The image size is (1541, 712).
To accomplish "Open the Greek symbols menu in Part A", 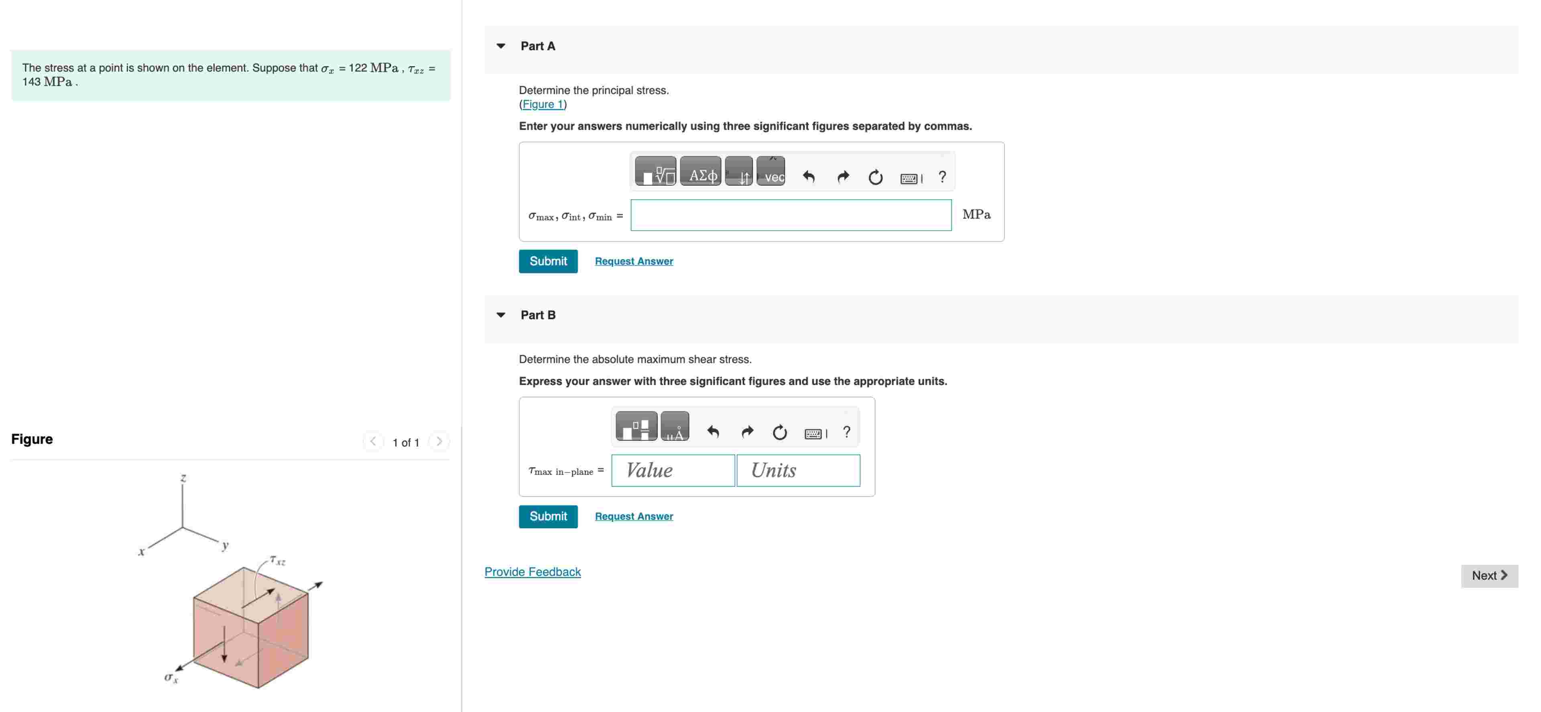I will 701,172.
